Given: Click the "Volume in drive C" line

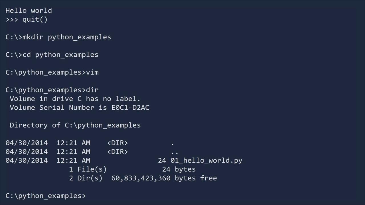Looking at the screenshot, I should pyautogui.click(x=75, y=99).
